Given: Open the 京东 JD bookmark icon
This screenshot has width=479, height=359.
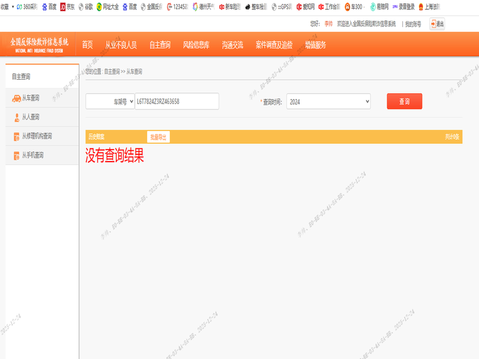Looking at the screenshot, I should pyautogui.click(x=63, y=7).
